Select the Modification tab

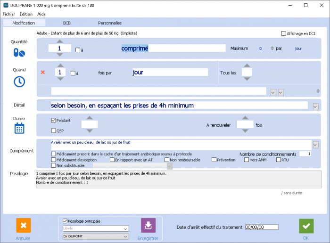[24, 23]
